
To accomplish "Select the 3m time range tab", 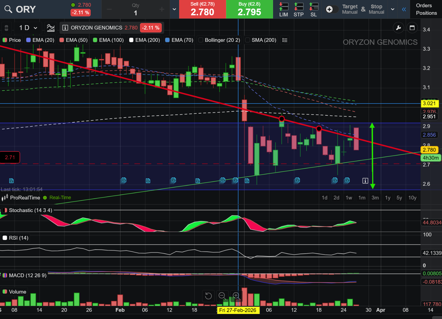I will (x=375, y=198).
